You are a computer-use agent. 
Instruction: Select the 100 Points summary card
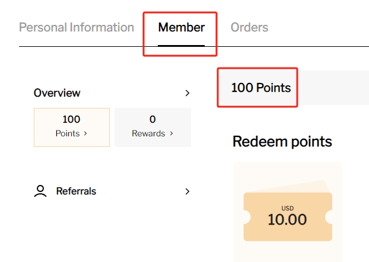(72, 127)
